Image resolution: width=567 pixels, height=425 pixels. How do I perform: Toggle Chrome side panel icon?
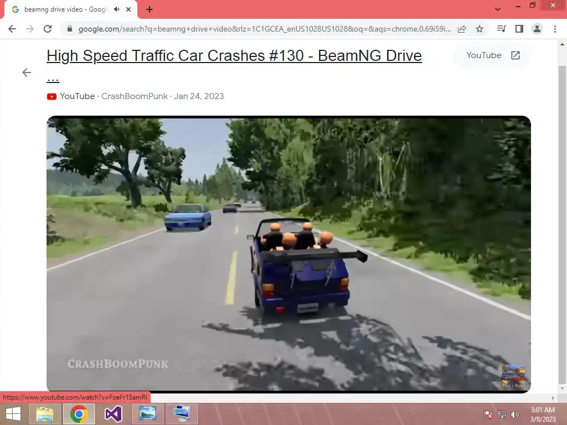(x=519, y=29)
